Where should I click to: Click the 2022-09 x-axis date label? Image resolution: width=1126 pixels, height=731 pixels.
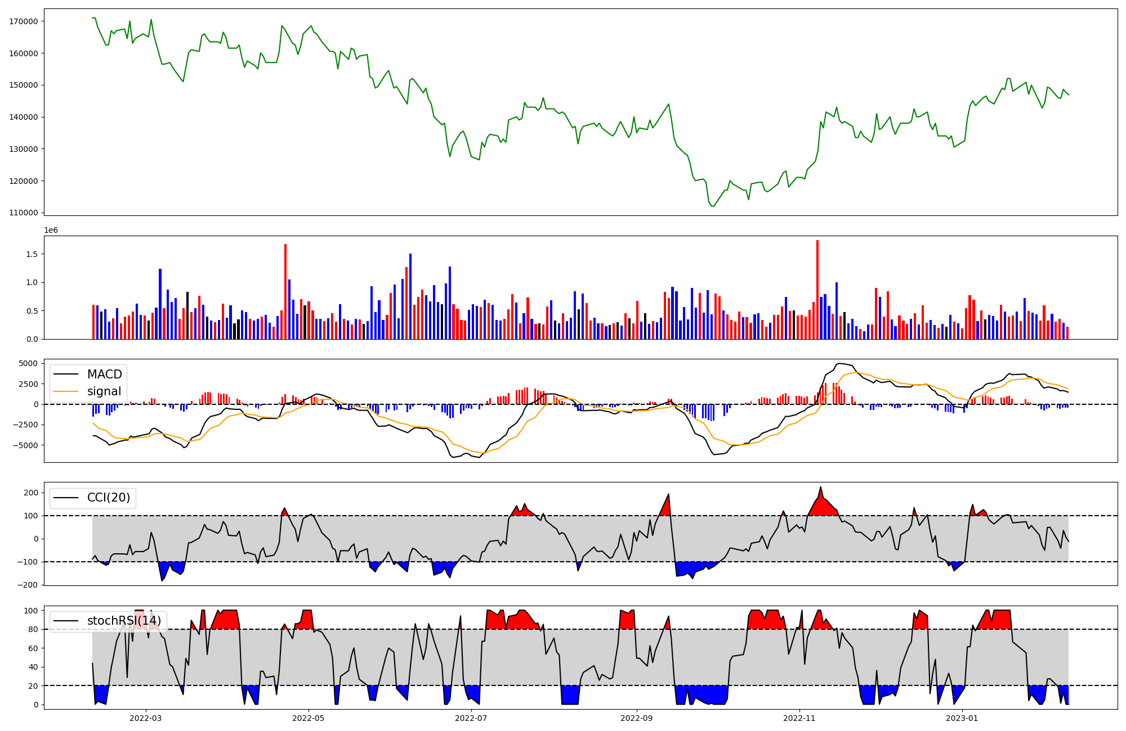636,718
